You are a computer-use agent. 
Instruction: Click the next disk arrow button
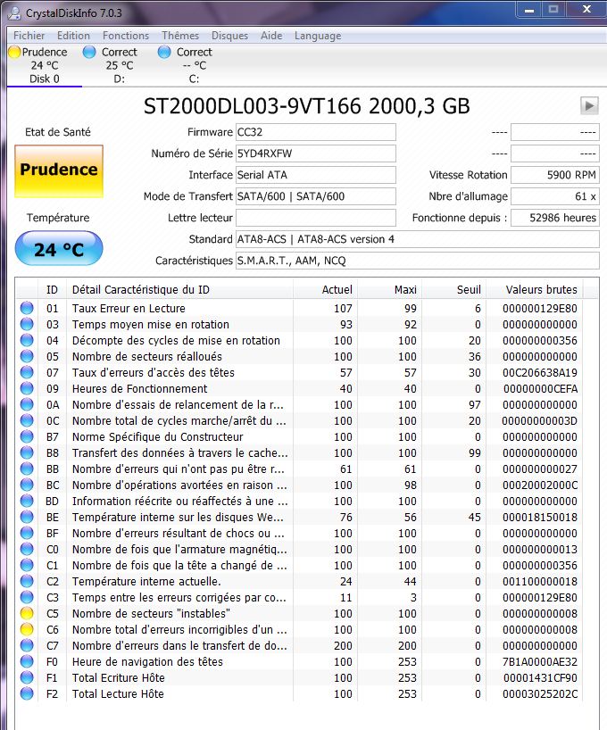tap(589, 105)
